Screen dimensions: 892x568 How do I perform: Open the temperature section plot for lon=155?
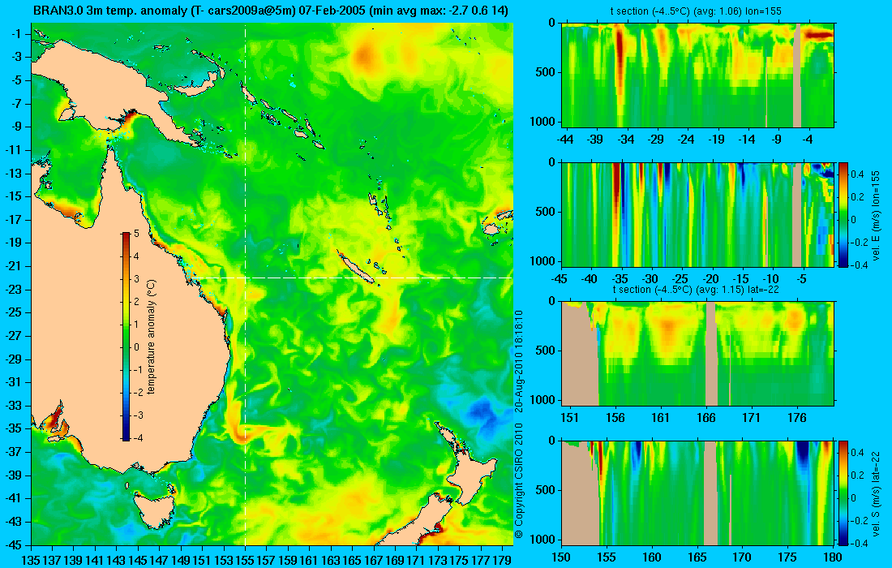pos(698,75)
